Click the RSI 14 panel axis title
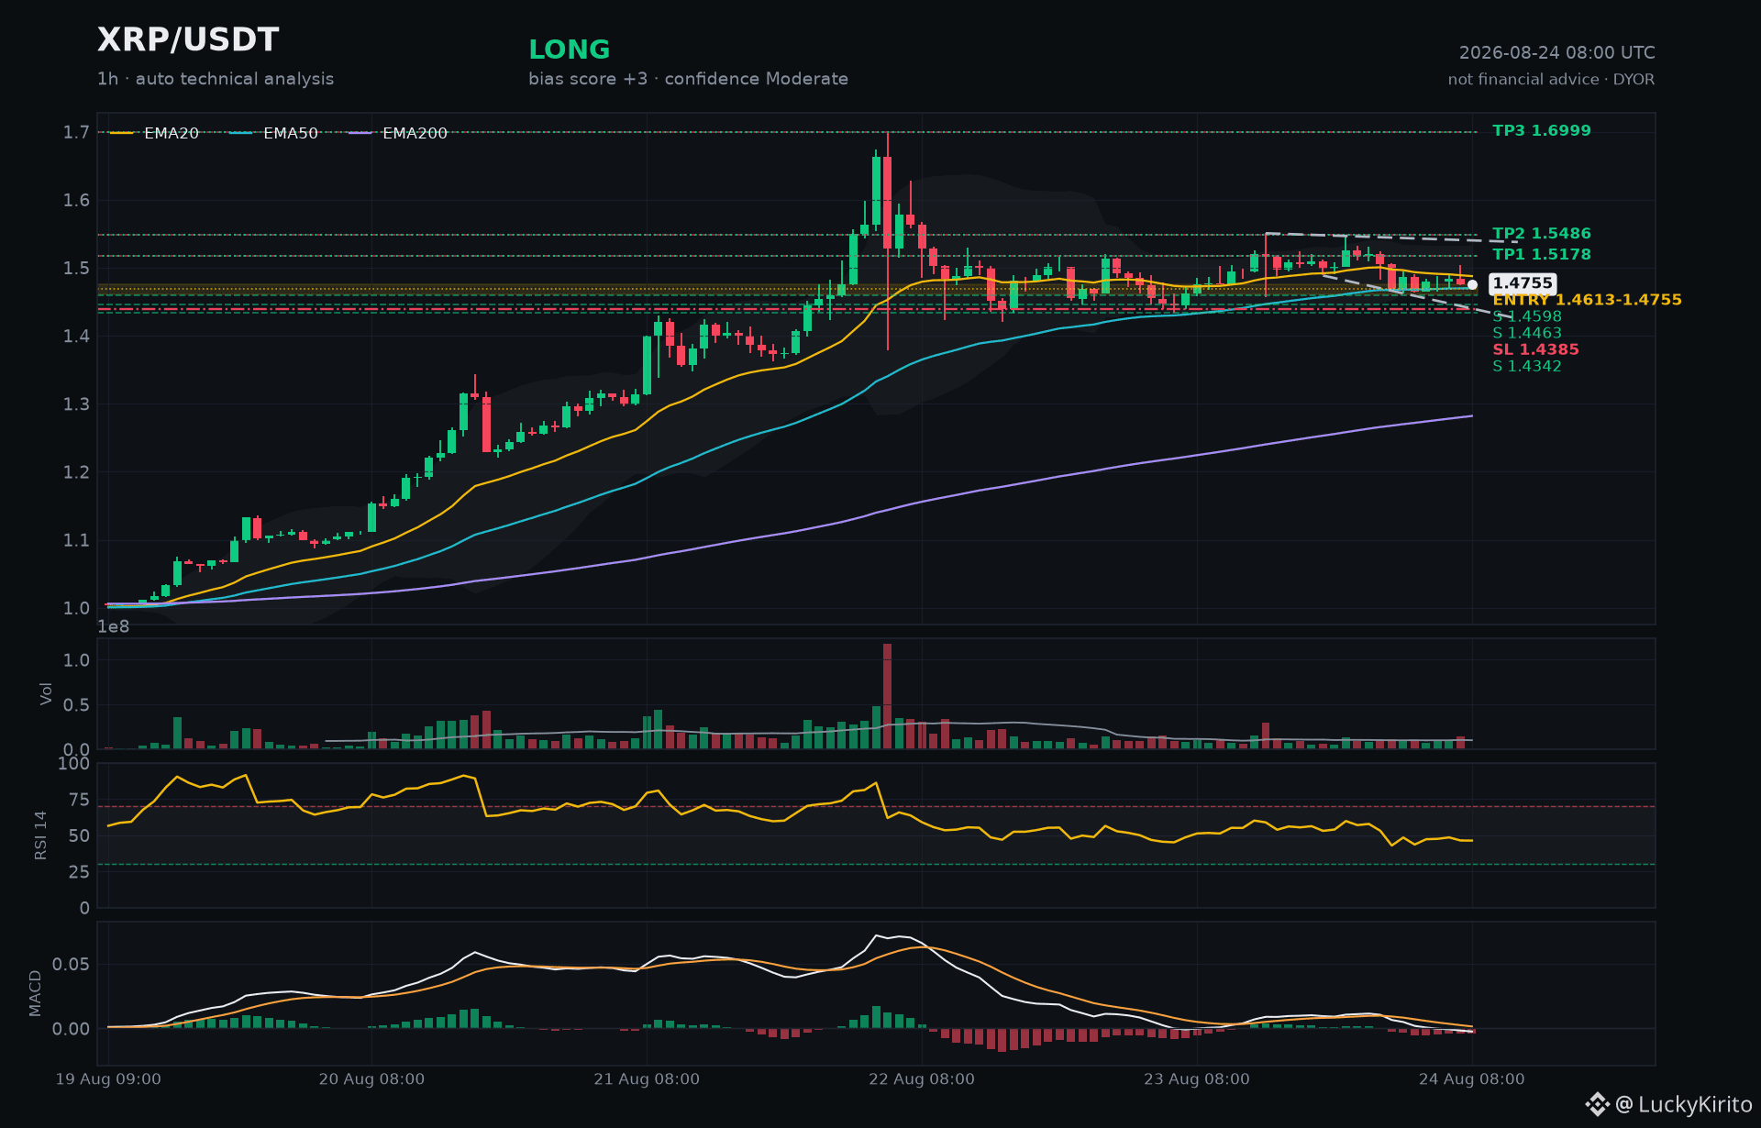This screenshot has height=1128, width=1761. tap(40, 835)
